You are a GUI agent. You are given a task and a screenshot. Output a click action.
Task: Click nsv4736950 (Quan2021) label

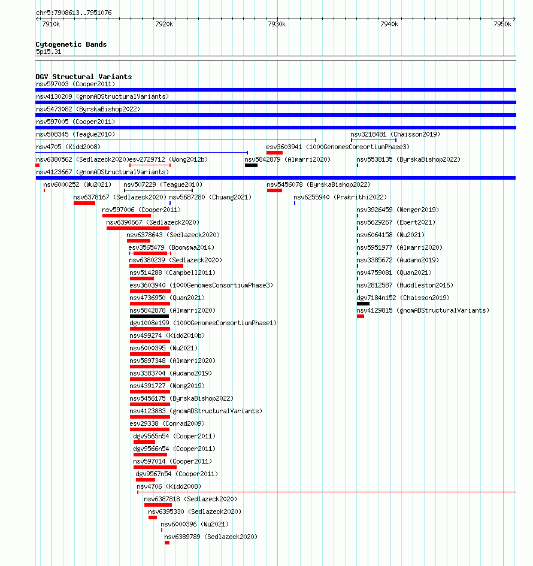[167, 298]
